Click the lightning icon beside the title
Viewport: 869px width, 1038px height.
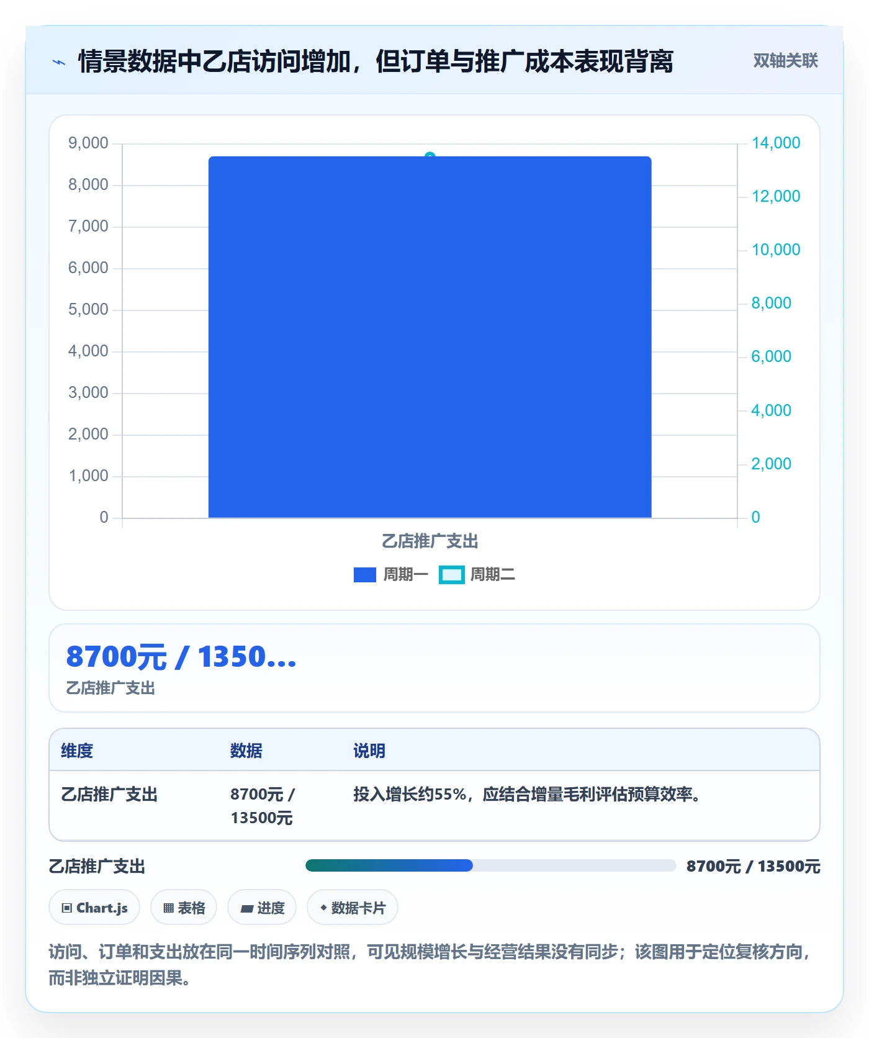click(58, 62)
